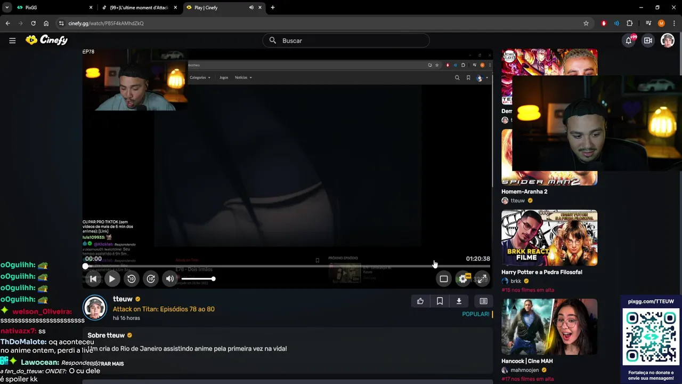Download the video
682x384 pixels.
click(x=459, y=301)
